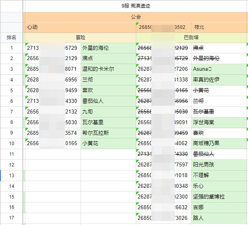Image resolution: width=248 pixels, height=225 pixels.
Task: Select the rank cell '15'
Action: (x=11, y=197)
